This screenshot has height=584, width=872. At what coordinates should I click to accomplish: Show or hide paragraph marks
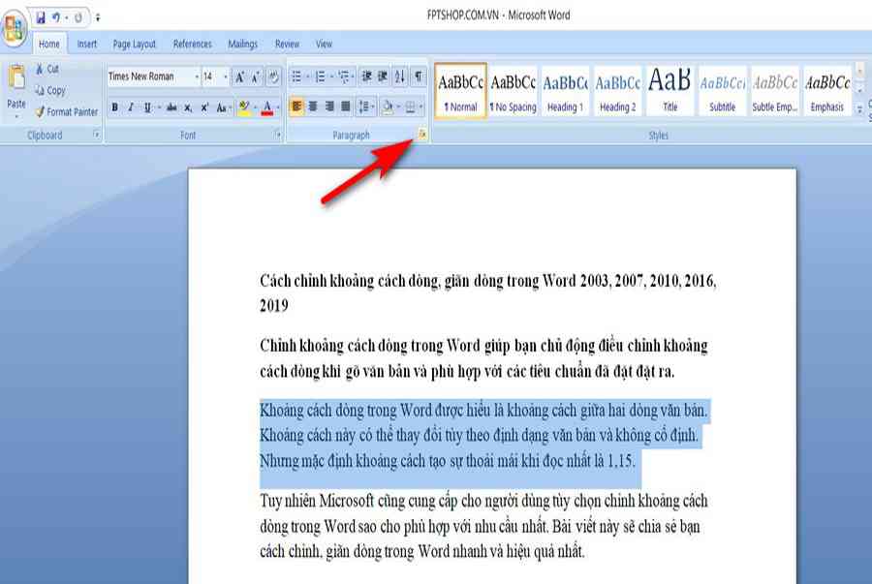[419, 77]
